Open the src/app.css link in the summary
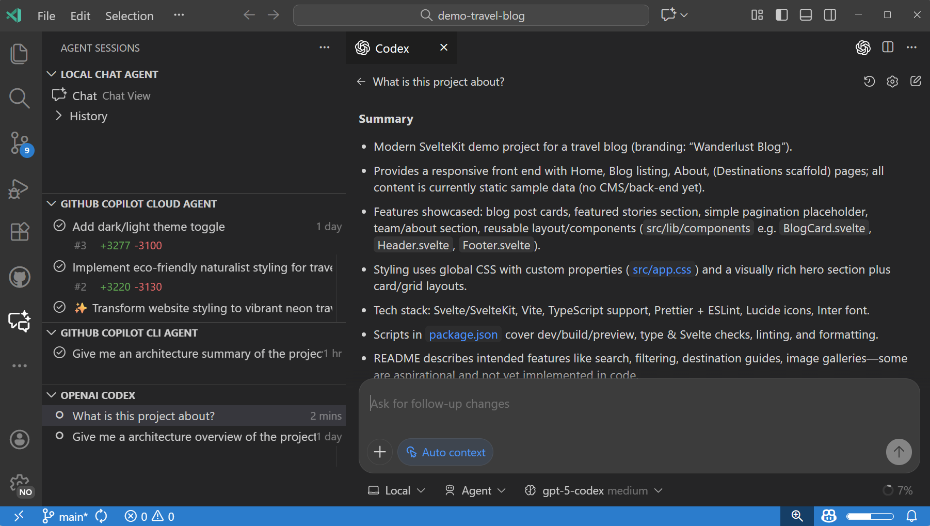The width and height of the screenshot is (930, 526). [x=662, y=269]
